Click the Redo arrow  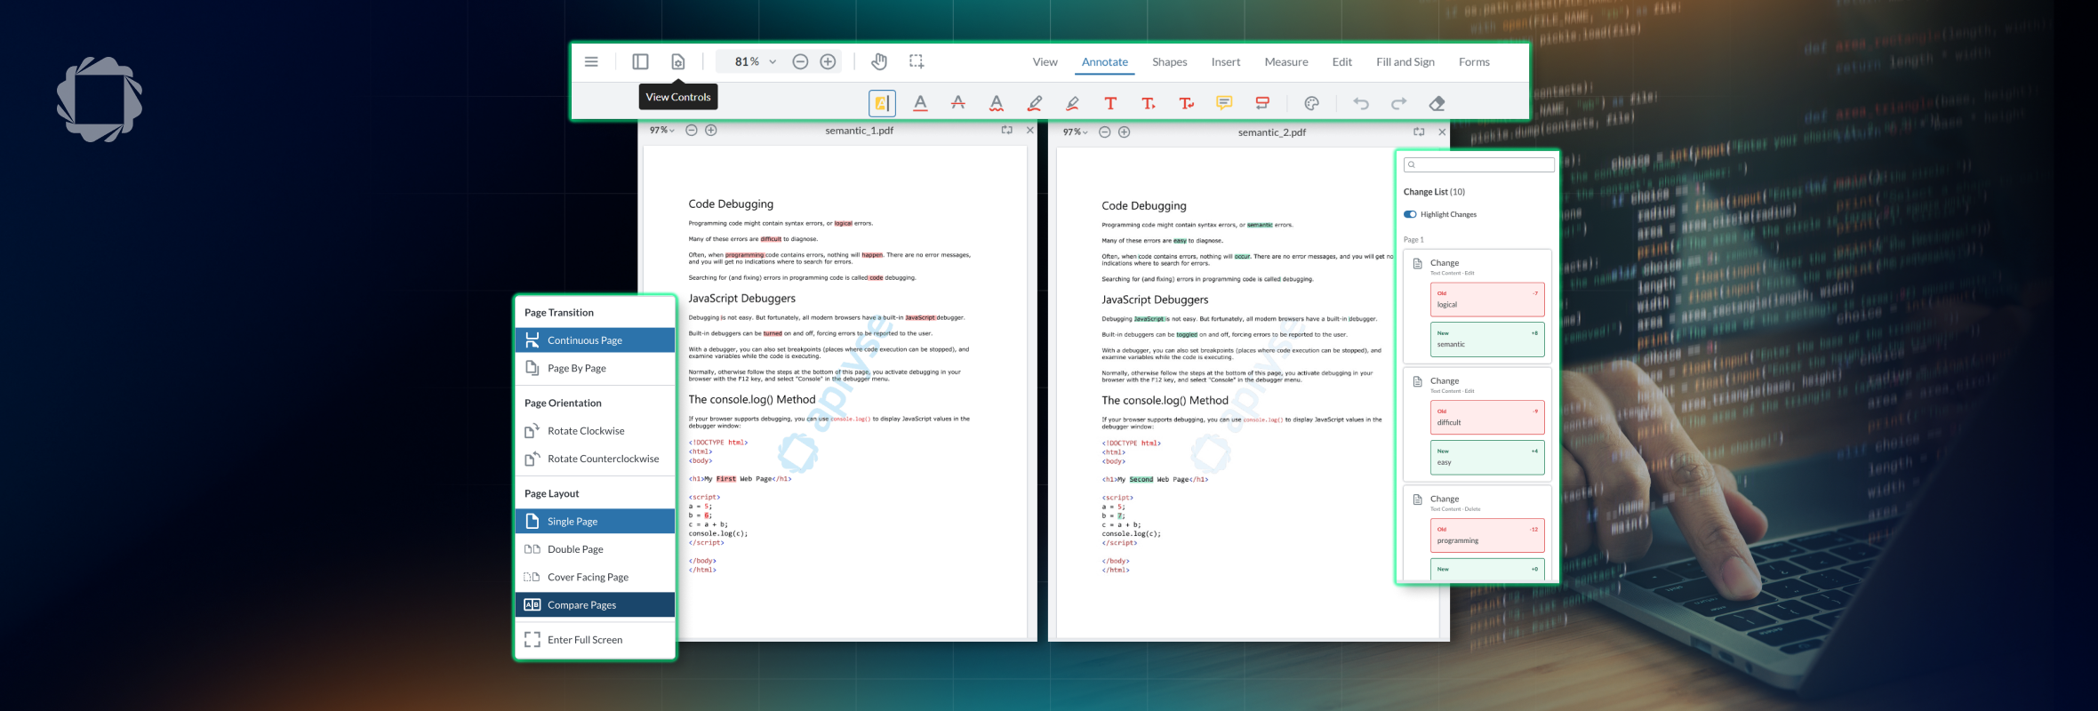click(x=1399, y=103)
